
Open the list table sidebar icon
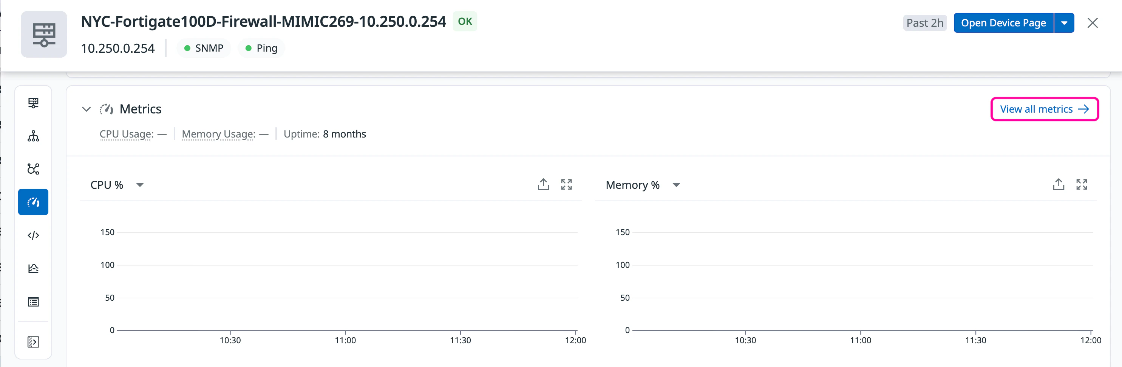coord(33,302)
